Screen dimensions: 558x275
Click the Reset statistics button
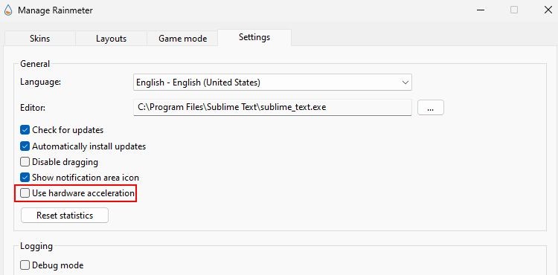coord(65,216)
